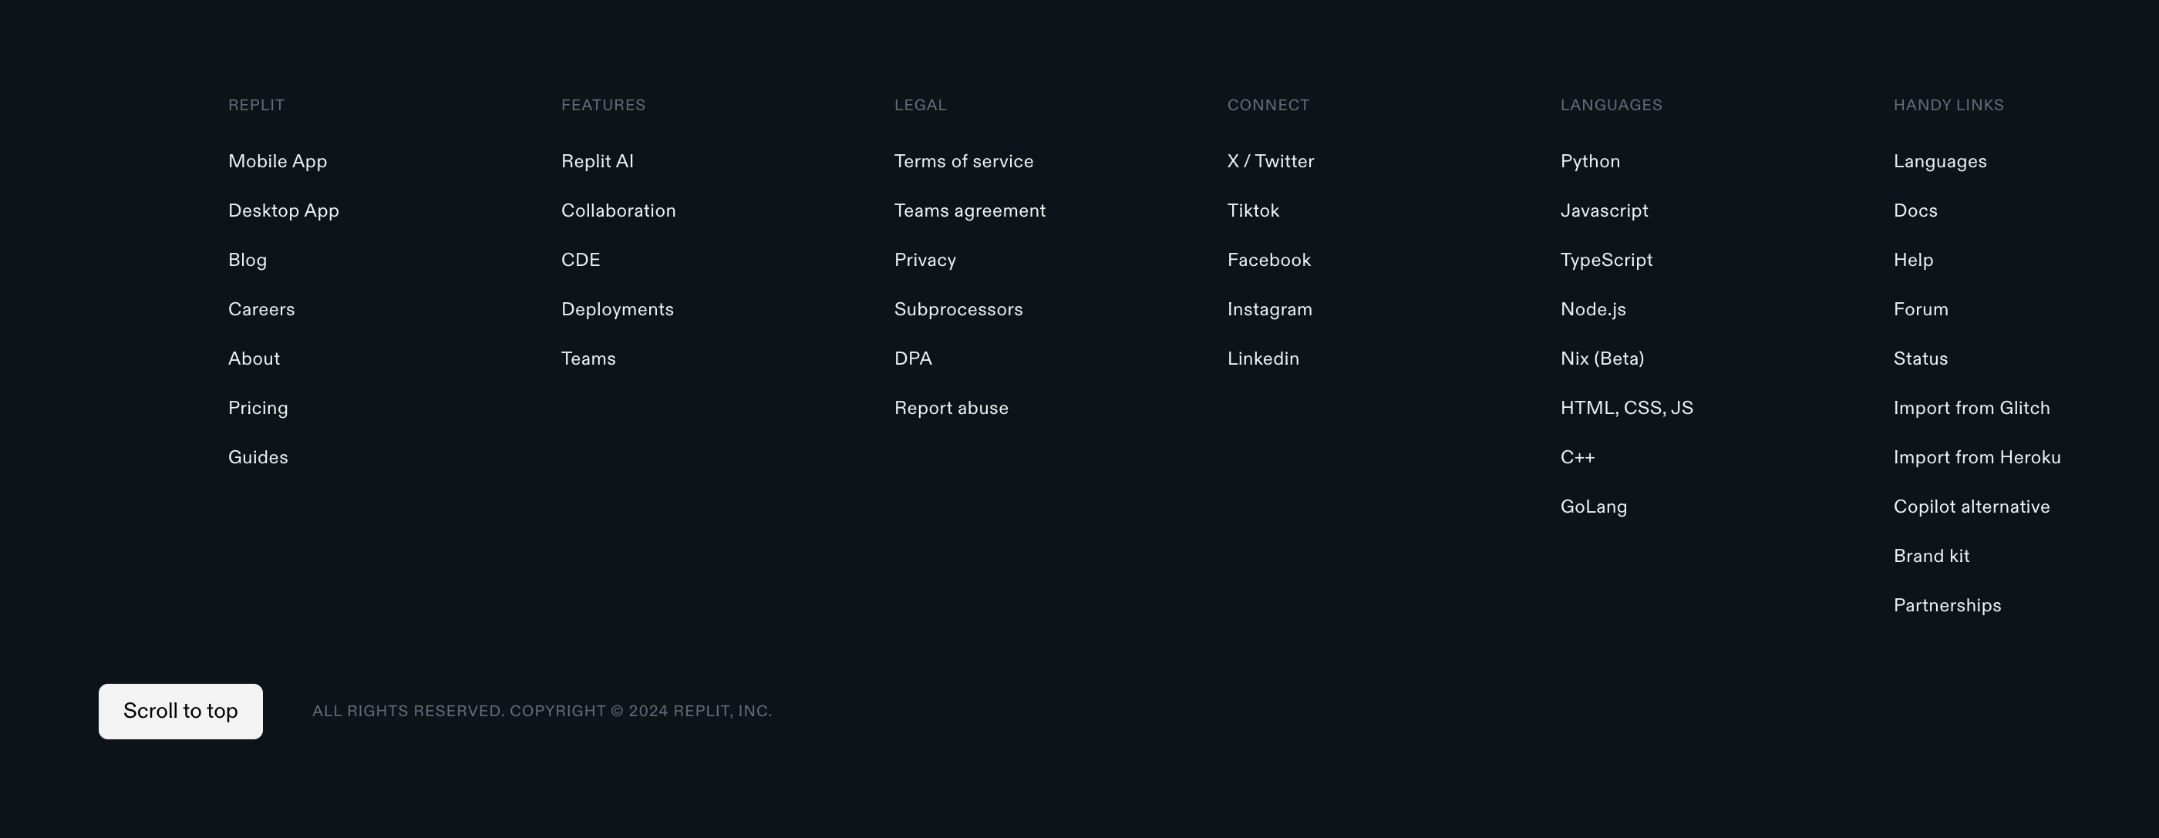The height and width of the screenshot is (838, 2159).
Task: Open the Replit AI feature page
Action: [597, 161]
